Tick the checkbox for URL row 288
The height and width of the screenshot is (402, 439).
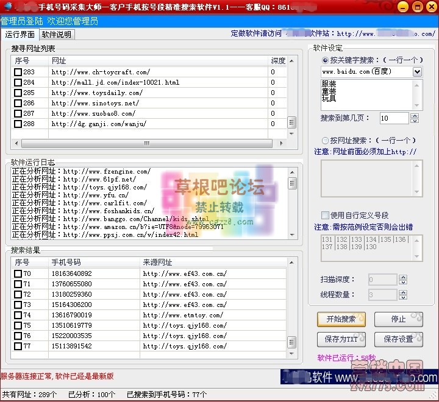pos(18,124)
